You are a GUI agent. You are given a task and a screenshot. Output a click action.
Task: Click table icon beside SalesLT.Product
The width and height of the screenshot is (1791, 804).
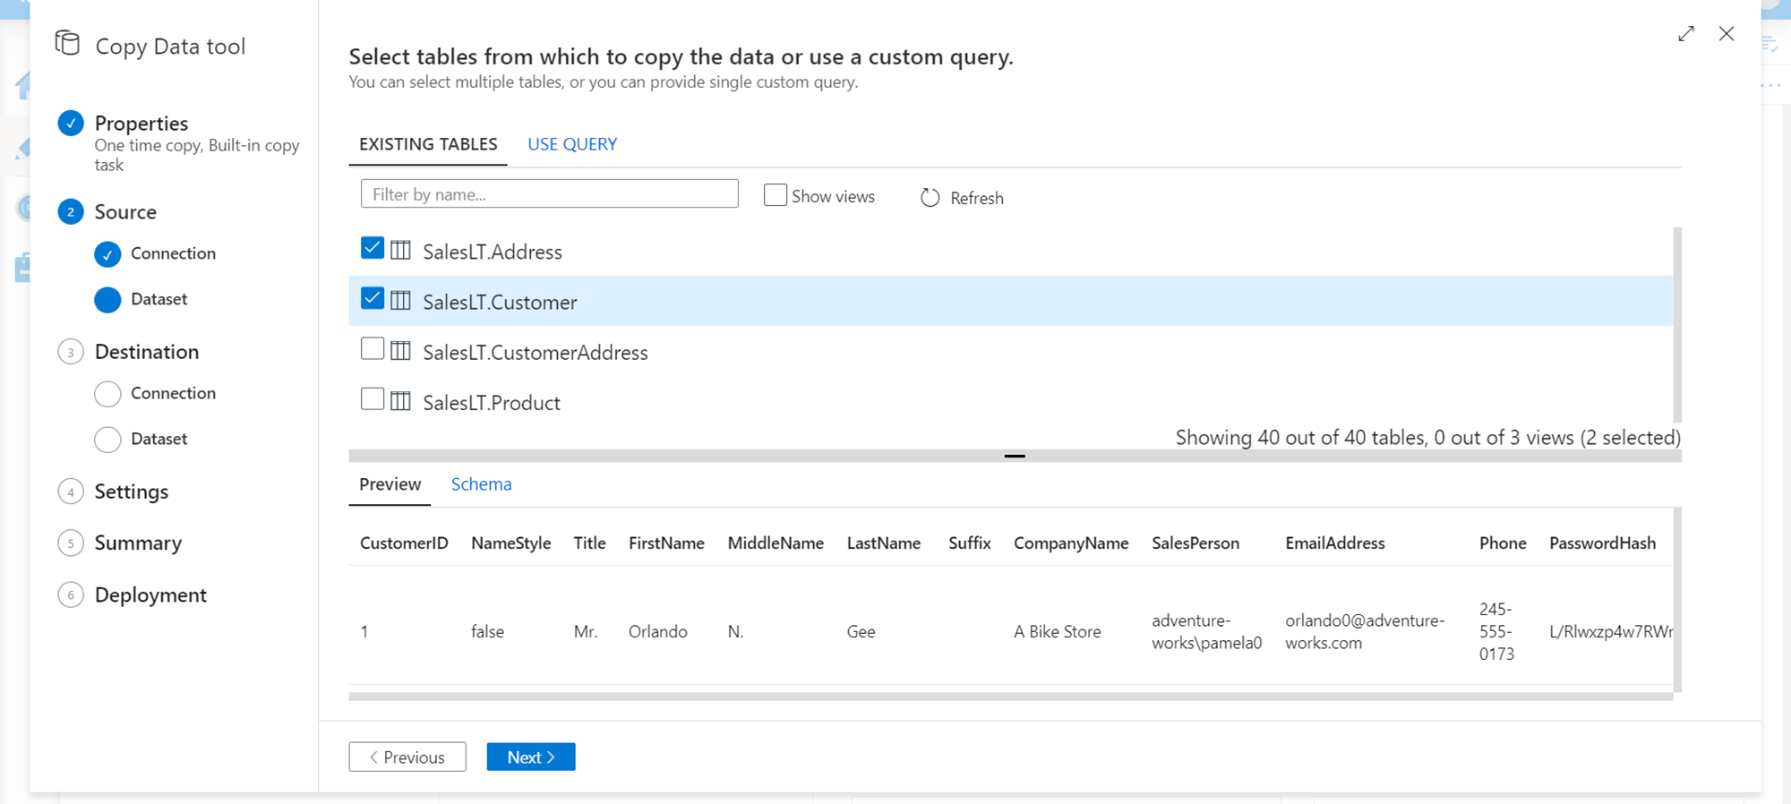coord(400,401)
